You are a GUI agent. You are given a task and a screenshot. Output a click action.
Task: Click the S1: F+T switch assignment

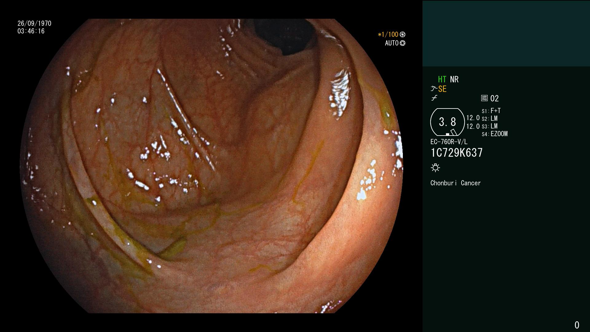[491, 111]
